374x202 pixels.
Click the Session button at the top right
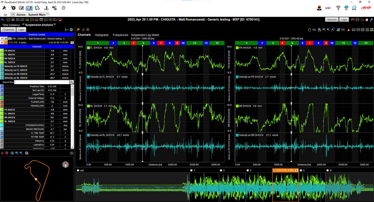[x=332, y=20]
